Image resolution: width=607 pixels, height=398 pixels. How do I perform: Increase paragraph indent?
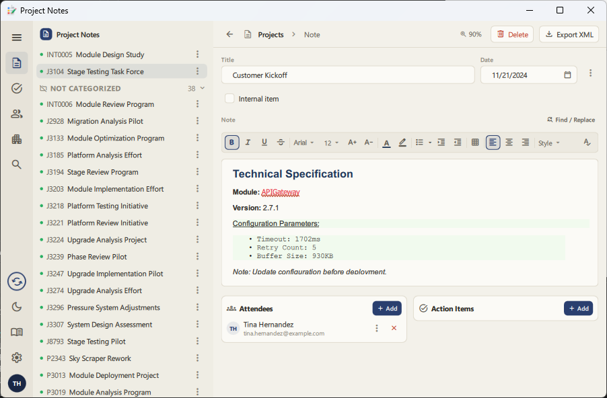point(441,143)
